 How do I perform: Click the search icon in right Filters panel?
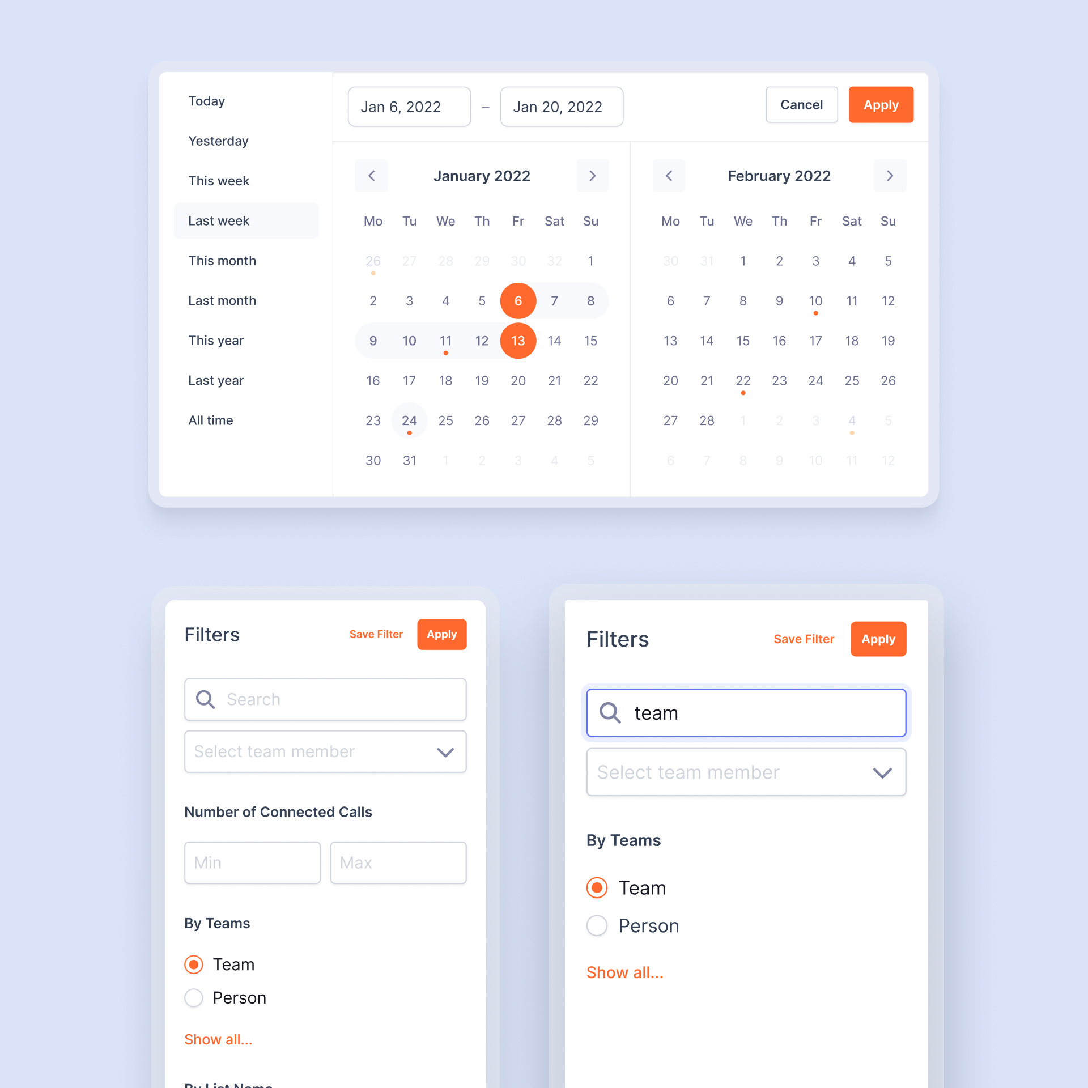coord(609,712)
